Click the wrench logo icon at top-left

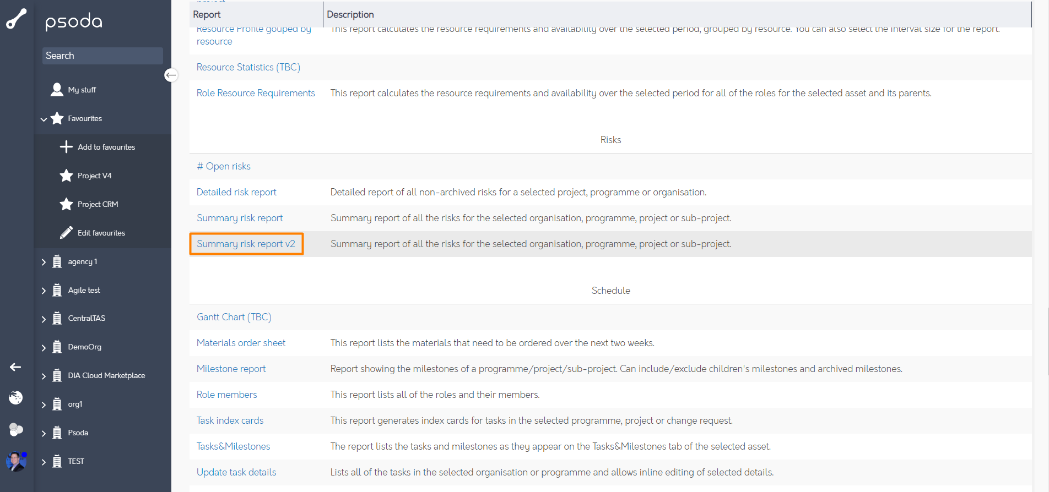coord(17,19)
